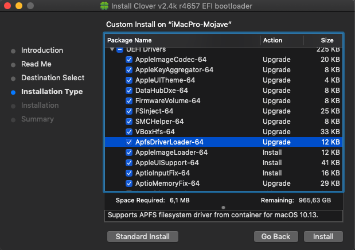Toggle the SMCHelper-64 checkbox
Viewport: 355px width, 250px height.
point(129,122)
